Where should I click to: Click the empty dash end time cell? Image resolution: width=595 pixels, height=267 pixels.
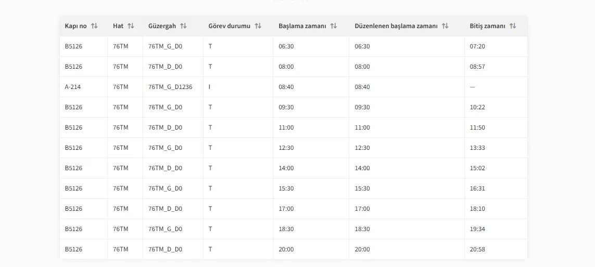(x=473, y=87)
